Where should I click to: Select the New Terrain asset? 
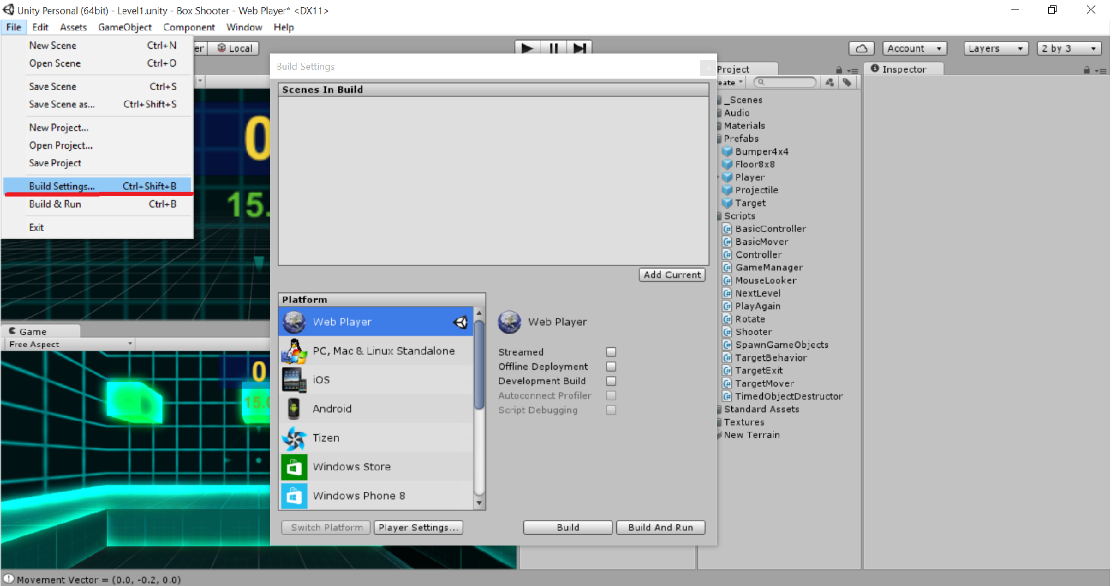(751, 435)
